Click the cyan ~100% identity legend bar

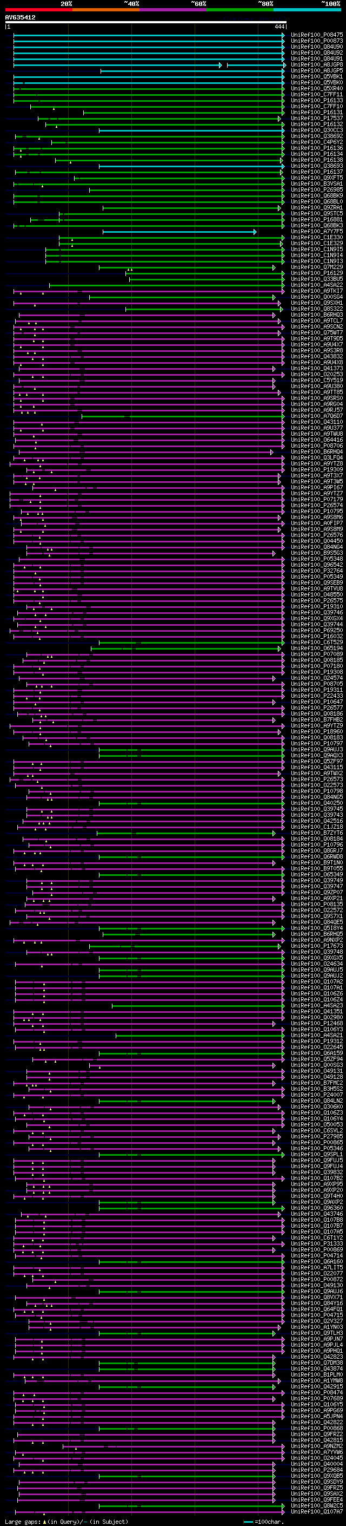307,10
